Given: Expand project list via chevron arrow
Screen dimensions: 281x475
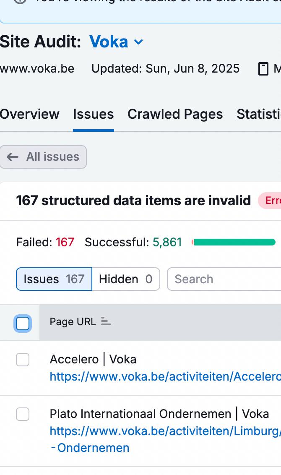Looking at the screenshot, I should click(x=138, y=42).
